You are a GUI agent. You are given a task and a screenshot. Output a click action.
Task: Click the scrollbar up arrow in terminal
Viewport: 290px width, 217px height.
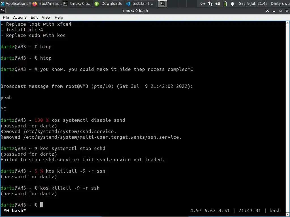click(288, 23)
